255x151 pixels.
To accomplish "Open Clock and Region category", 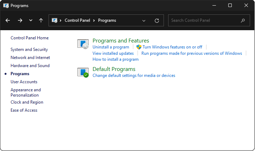I will coord(27,102).
